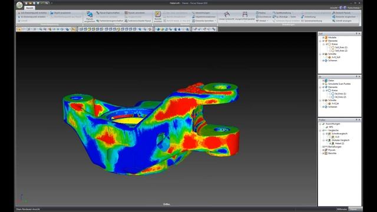Click the Bericht erstellen ribbon icon

click(x=158, y=14)
